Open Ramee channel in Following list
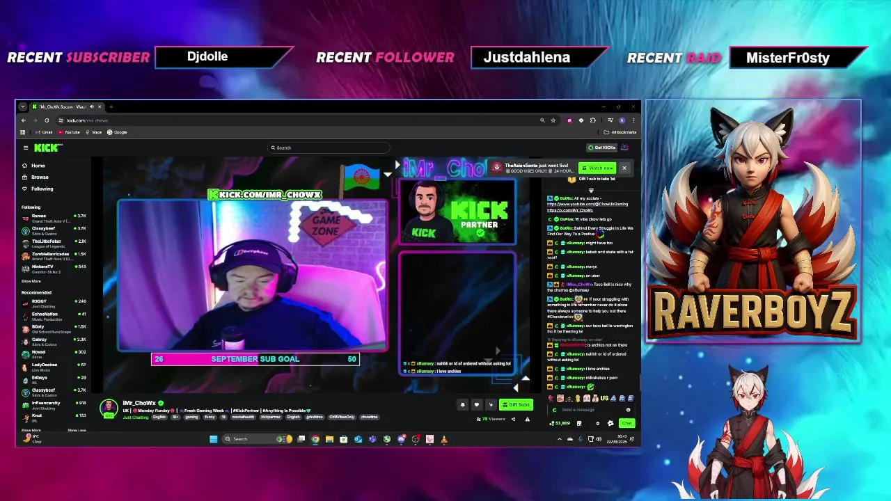Viewport: 891px width, 501px height. coord(54,218)
